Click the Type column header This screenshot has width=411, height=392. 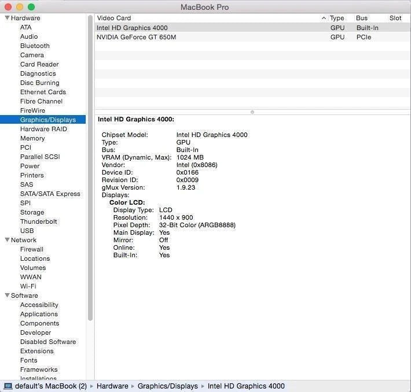point(337,18)
